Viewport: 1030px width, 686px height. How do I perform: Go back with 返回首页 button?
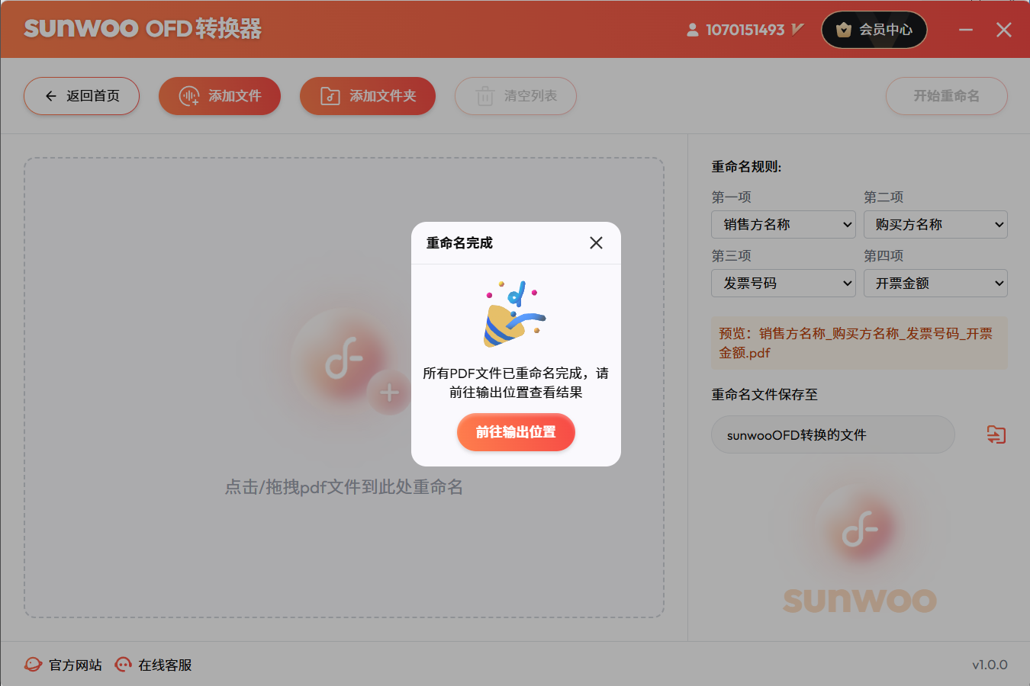(82, 96)
